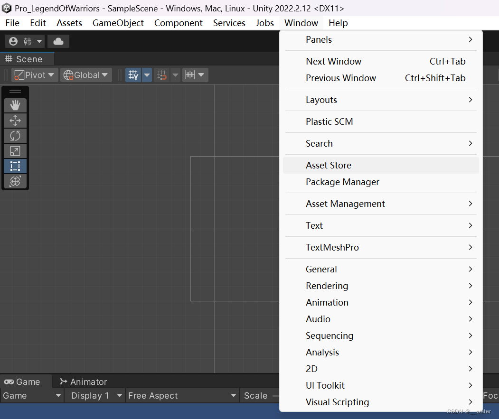Open grid snapping options dropdown arrow
499x419 pixels.
pos(175,75)
